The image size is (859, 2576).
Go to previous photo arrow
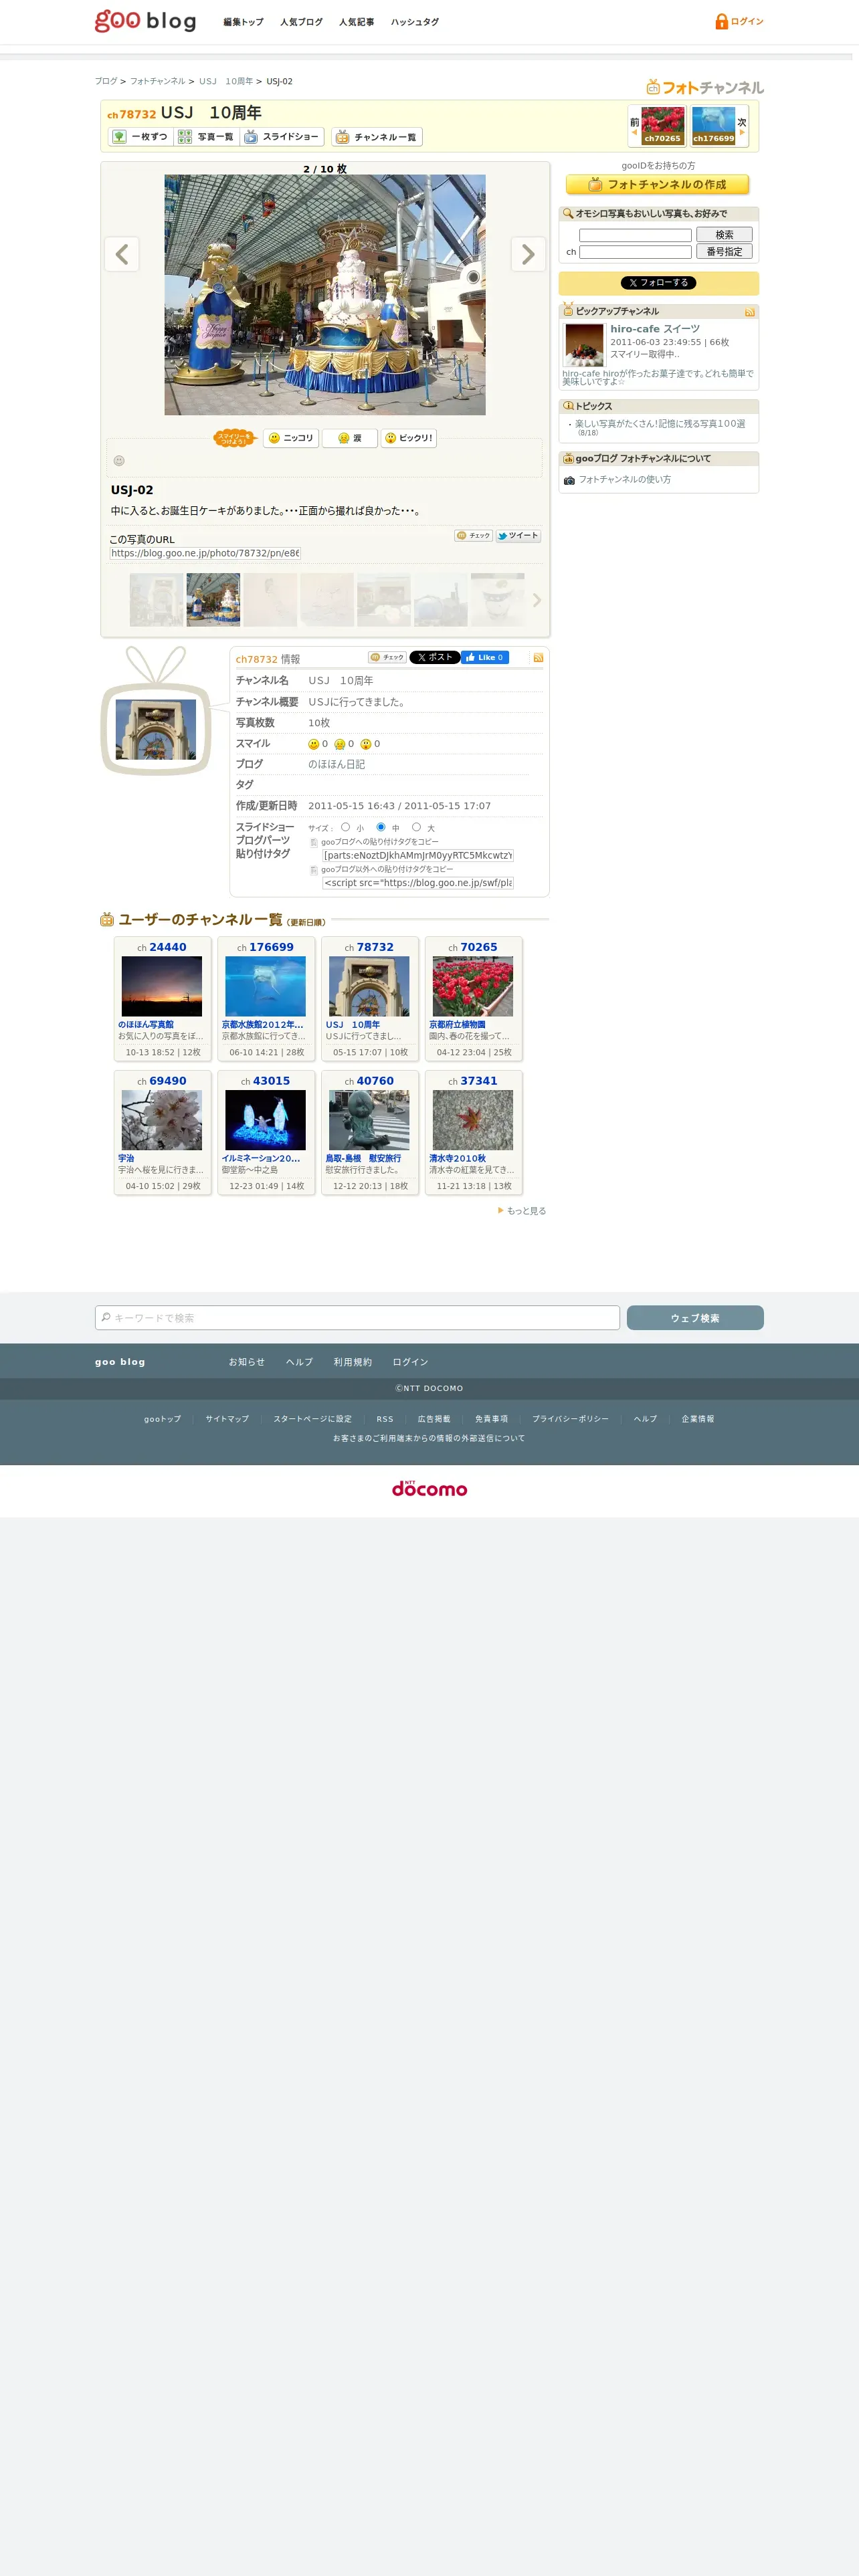[x=122, y=254]
